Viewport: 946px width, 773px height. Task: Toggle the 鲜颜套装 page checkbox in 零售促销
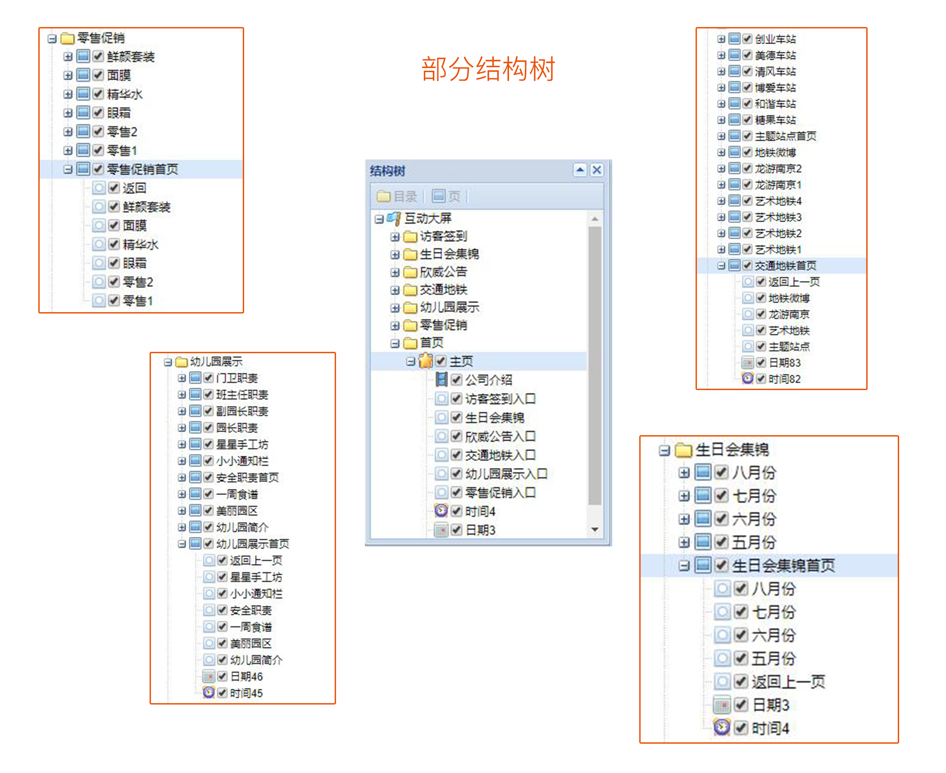pos(98,56)
